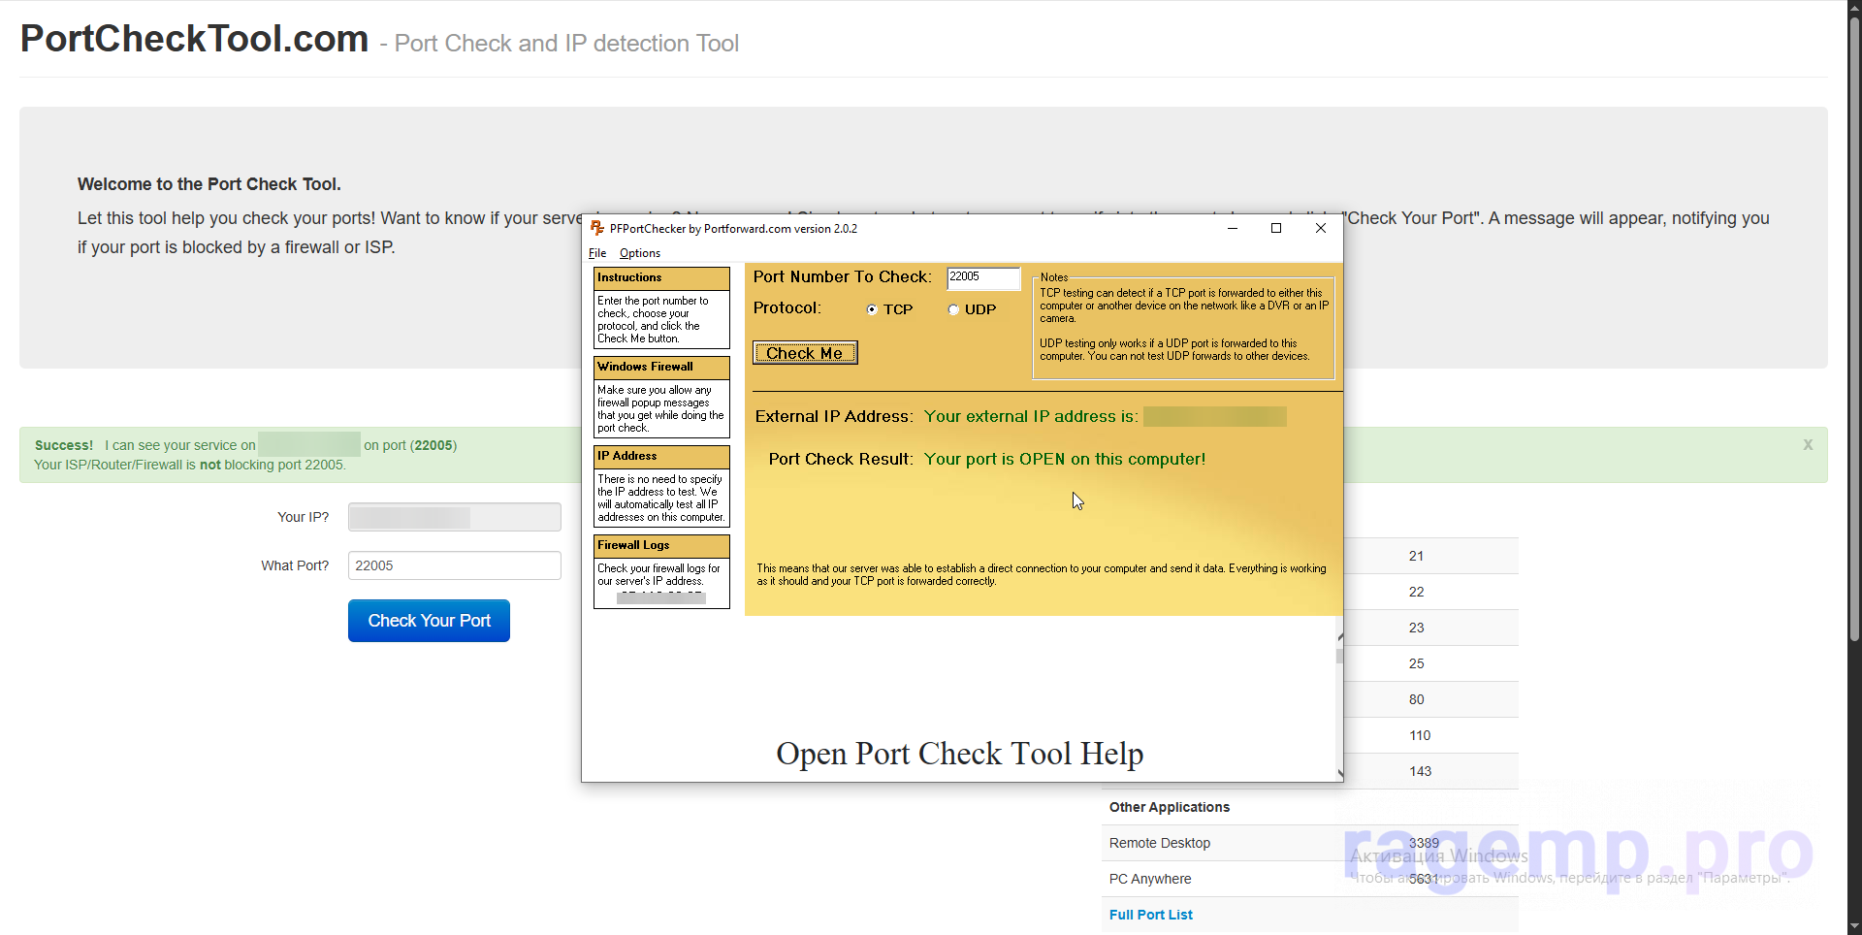This screenshot has height=935, width=1862.
Task: Select port 143 in the port list
Action: click(x=1420, y=771)
